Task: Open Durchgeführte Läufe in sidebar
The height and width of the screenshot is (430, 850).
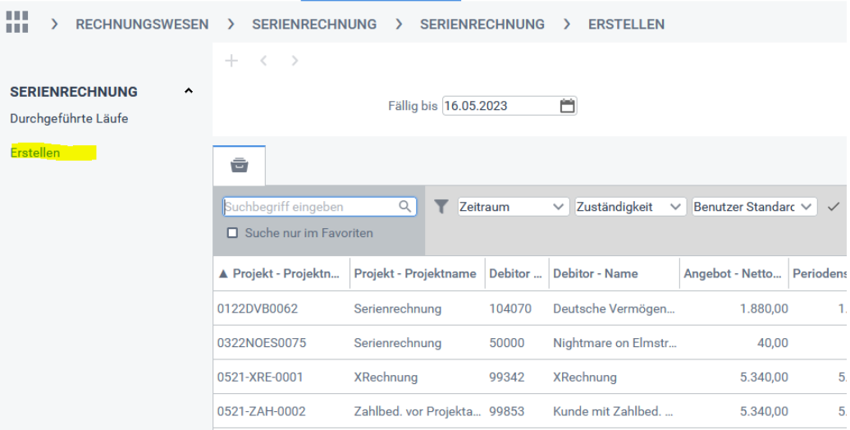Action: 69,118
